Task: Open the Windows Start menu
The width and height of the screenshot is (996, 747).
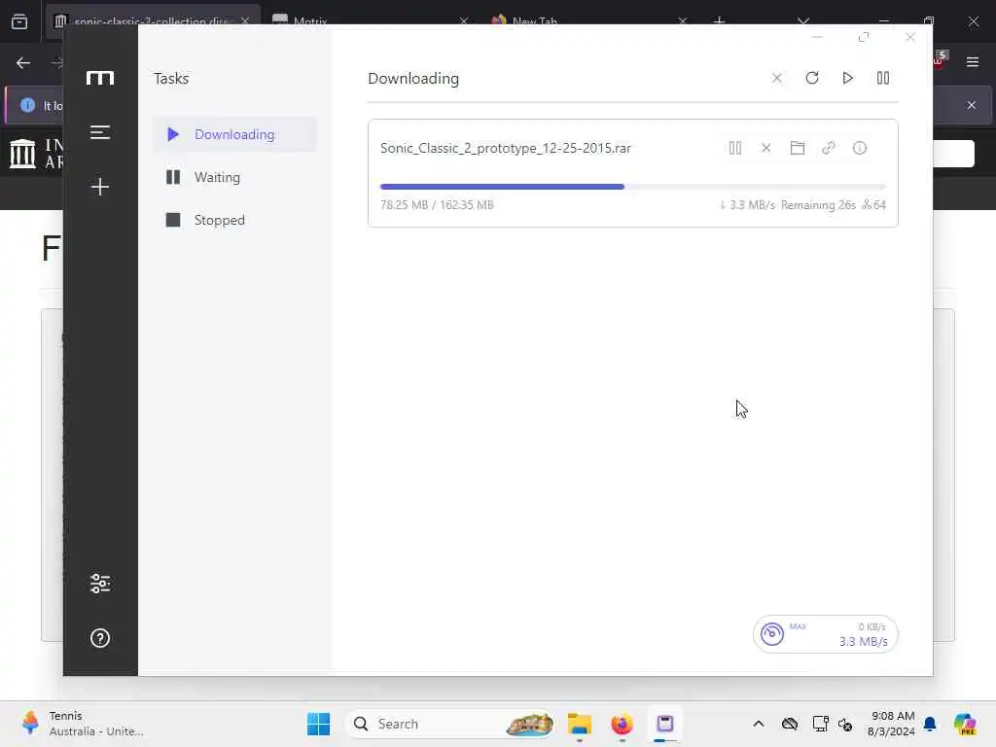Action: point(318,724)
